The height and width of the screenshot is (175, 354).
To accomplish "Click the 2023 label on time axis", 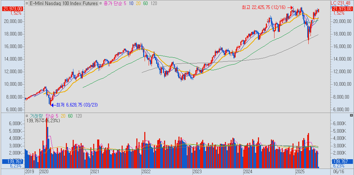I will click(197, 172).
